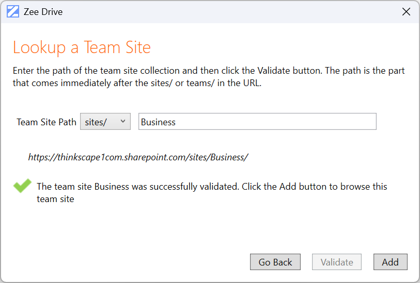Click the green validation checkmark icon
The image size is (420, 283).
click(x=22, y=186)
